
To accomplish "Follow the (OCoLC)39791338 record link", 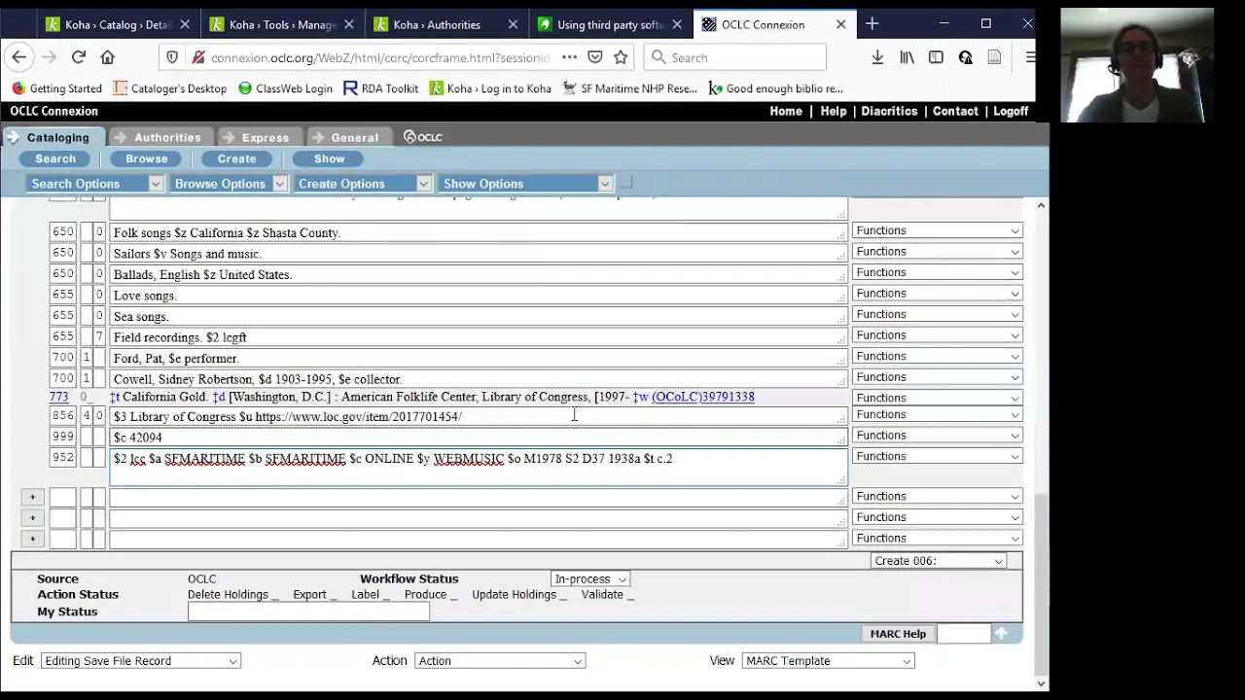I will (x=702, y=396).
